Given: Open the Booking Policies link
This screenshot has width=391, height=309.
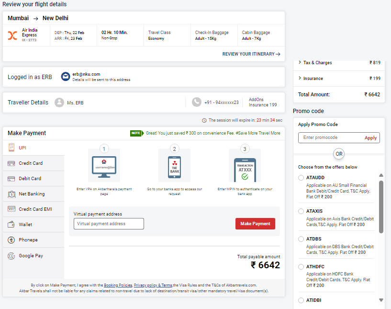Looking at the screenshot, I should 118,286.
